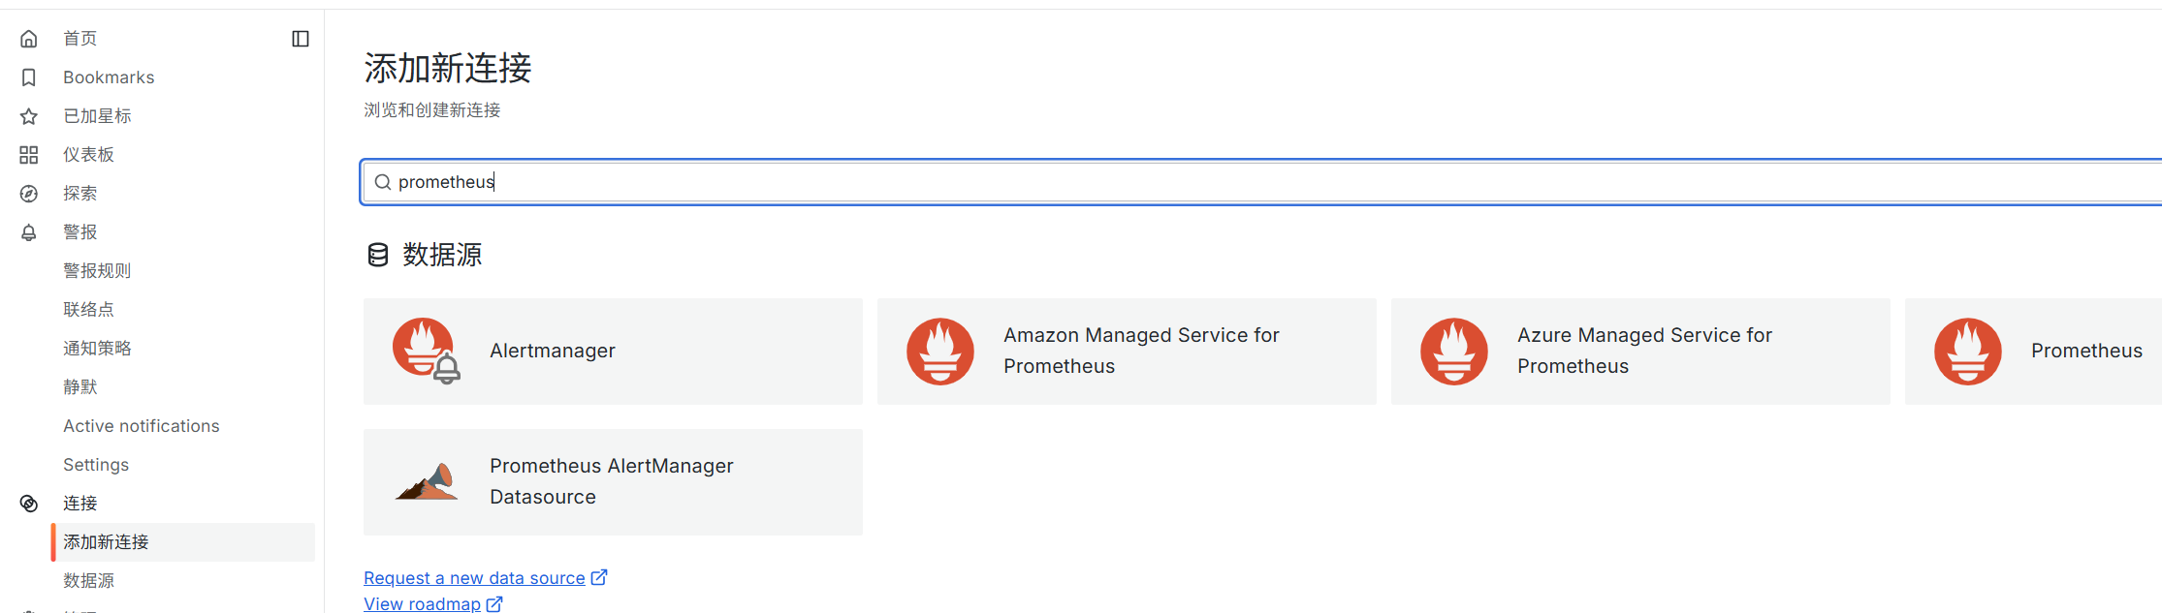Open the Request a new data source link
Viewport: 2162px width, 613px height.
coord(485,578)
